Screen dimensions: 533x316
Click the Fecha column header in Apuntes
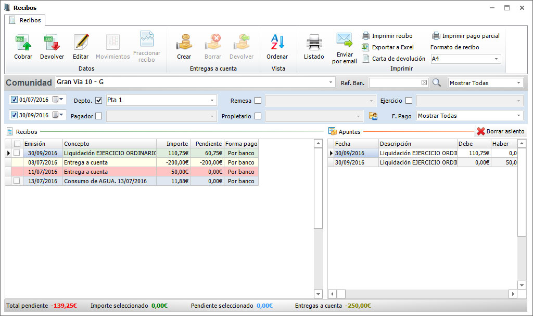356,144
